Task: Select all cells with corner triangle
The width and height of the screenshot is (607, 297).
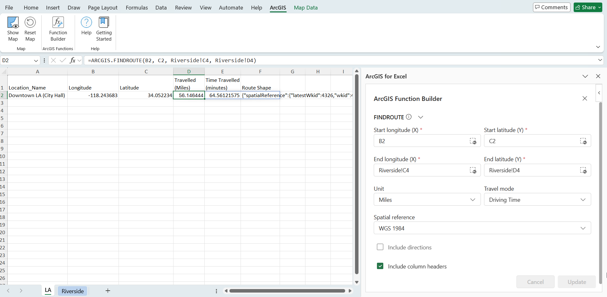Action: pos(4,72)
